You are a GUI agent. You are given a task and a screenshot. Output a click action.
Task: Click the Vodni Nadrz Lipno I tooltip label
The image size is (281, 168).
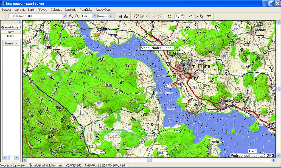click(x=157, y=48)
